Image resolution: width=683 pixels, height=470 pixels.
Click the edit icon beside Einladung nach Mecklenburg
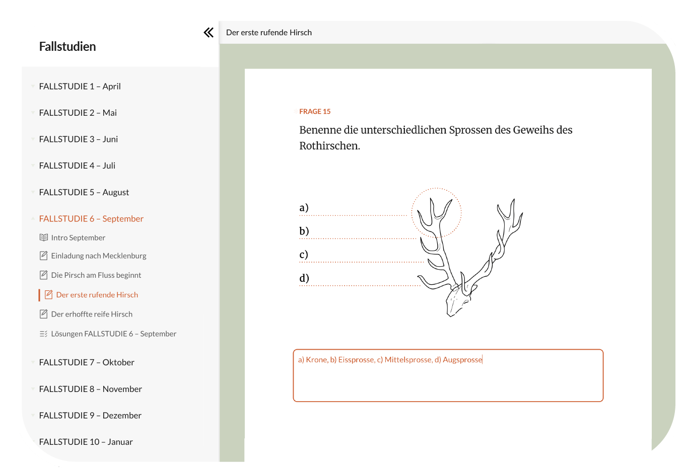point(44,256)
